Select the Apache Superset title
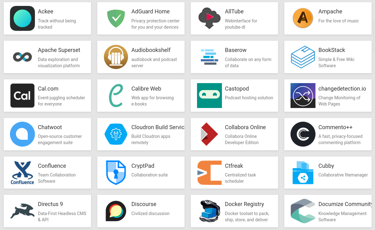This screenshot has width=375, height=230. tap(59, 50)
